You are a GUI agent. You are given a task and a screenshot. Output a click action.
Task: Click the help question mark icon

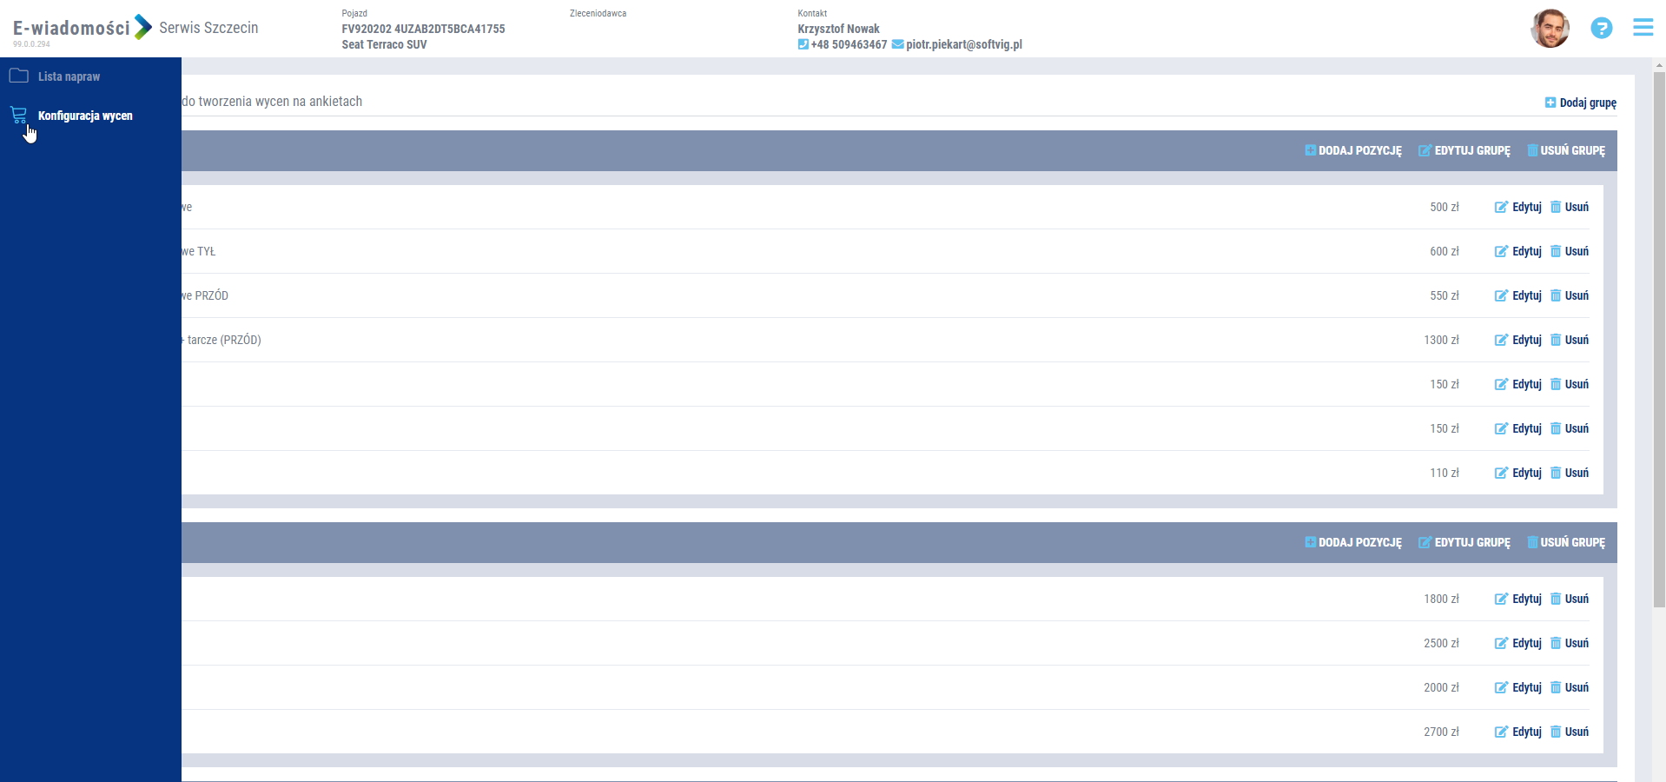[1601, 29]
